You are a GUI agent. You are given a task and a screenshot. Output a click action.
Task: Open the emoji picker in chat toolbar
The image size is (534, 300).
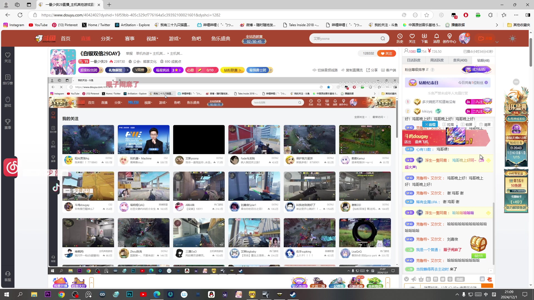pos(407,279)
